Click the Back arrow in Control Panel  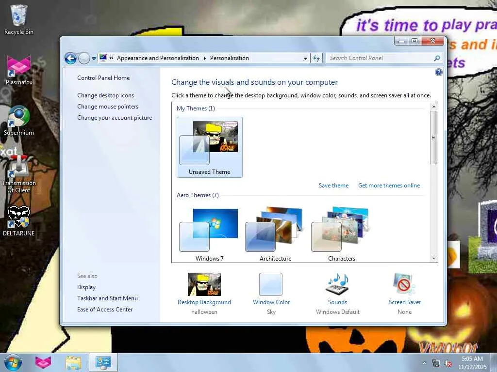click(70, 58)
